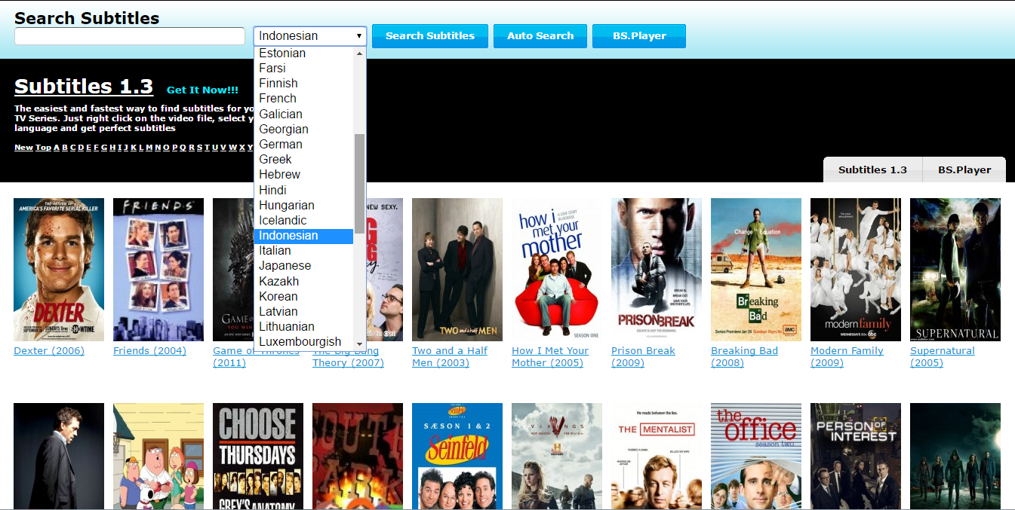Choose Italian from the language list

pos(304,251)
